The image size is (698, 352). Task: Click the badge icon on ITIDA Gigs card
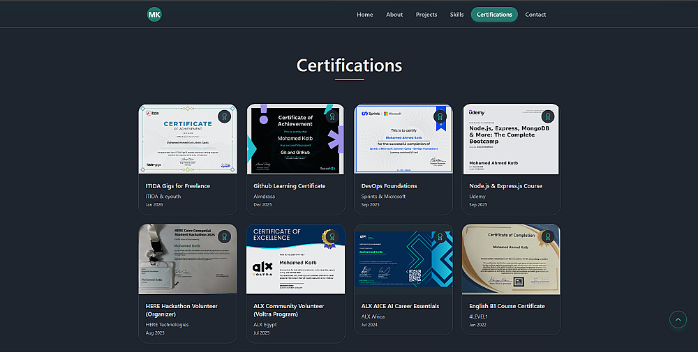coord(224,116)
